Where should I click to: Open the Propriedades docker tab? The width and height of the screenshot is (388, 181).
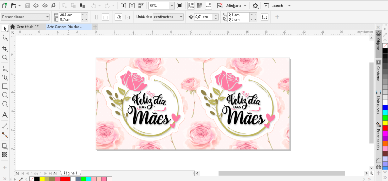[x=378, y=136]
